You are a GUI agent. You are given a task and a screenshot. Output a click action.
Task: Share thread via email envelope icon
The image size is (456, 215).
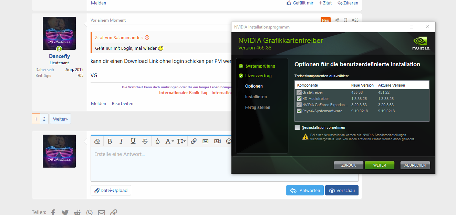point(102,213)
